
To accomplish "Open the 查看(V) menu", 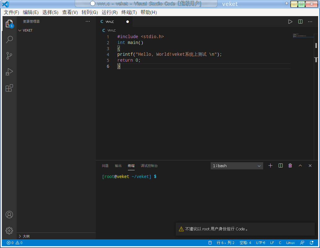I will coord(70,12).
